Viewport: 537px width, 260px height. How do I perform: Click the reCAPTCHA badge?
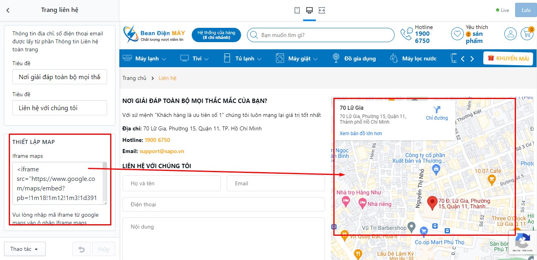(x=523, y=242)
